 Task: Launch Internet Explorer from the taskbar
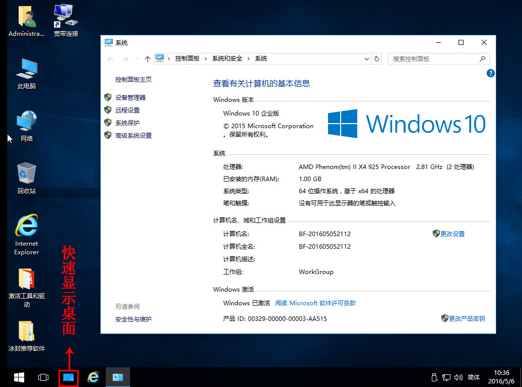pyautogui.click(x=93, y=377)
